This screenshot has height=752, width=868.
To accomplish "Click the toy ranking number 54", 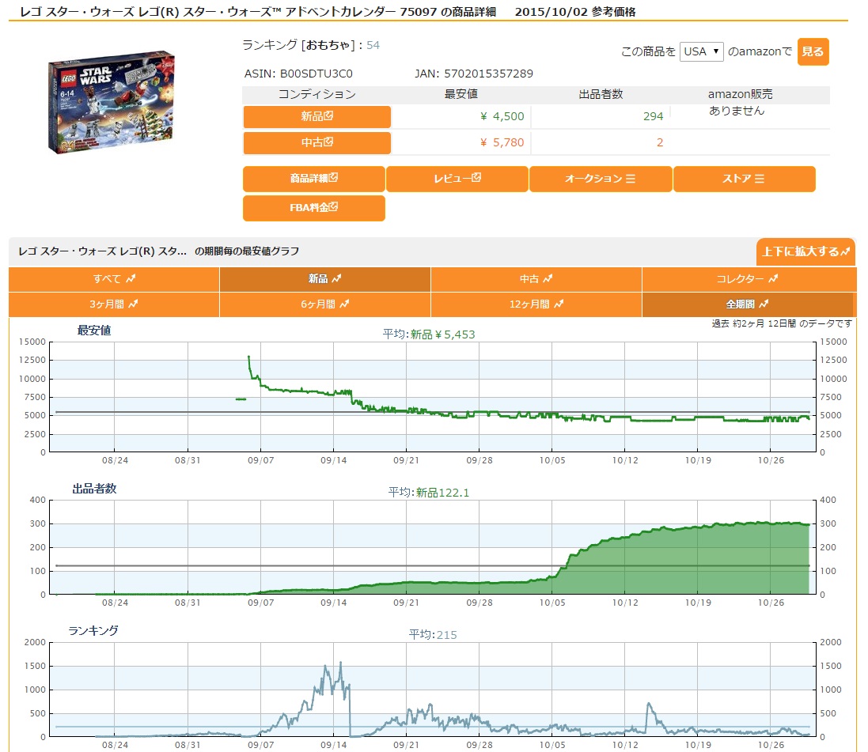I will point(373,45).
